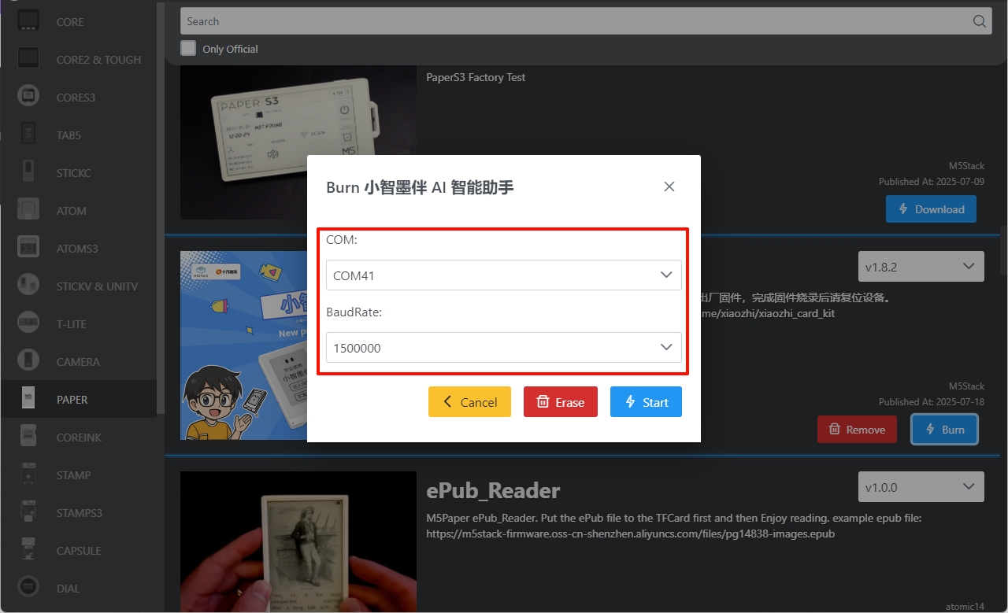1008x613 pixels.
Task: Select the CAMERA device icon
Action: tap(28, 361)
